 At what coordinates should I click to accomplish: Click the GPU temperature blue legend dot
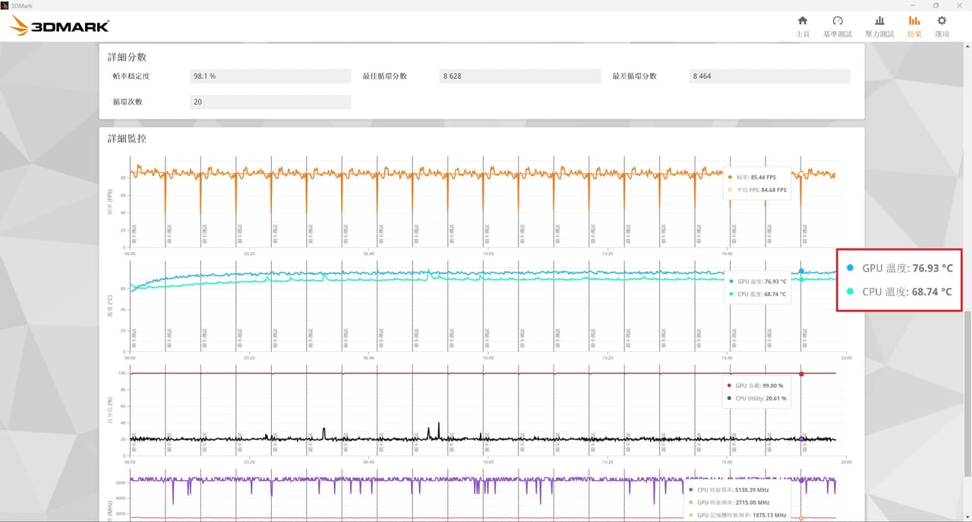click(x=731, y=281)
